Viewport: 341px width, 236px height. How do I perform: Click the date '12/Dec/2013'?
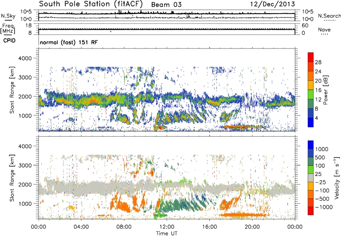(x=273, y=4)
